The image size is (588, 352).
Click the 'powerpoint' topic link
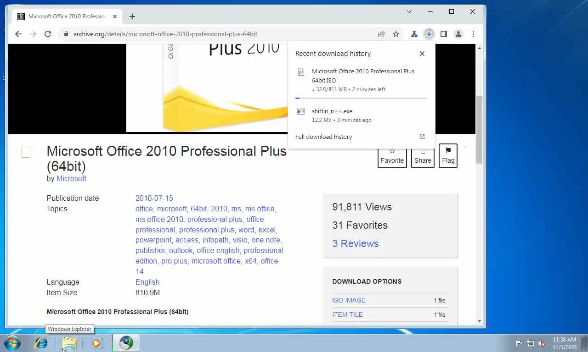coord(153,240)
